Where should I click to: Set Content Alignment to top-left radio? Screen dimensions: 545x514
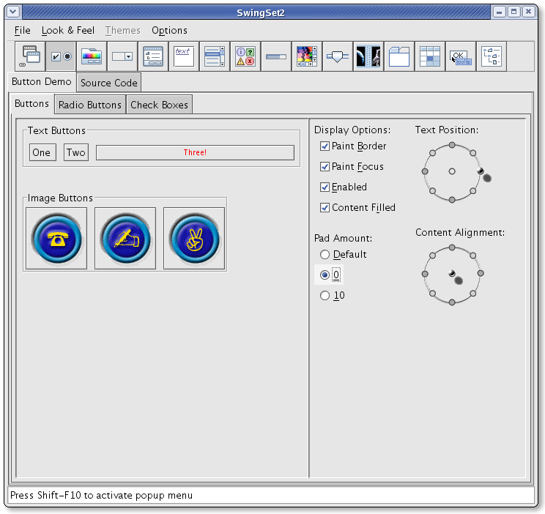[432, 256]
